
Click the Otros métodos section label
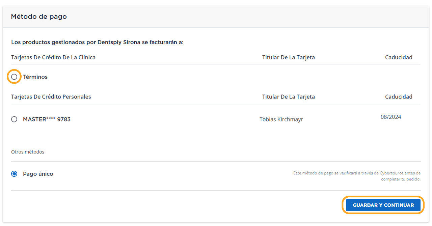[28, 152]
